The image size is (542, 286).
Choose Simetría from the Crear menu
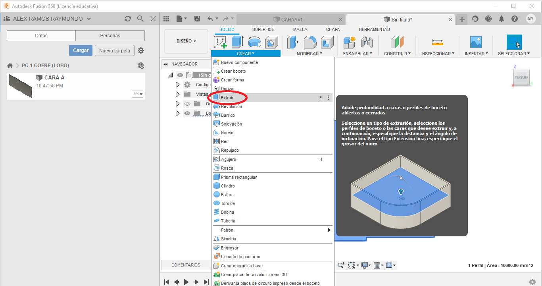tap(272, 239)
